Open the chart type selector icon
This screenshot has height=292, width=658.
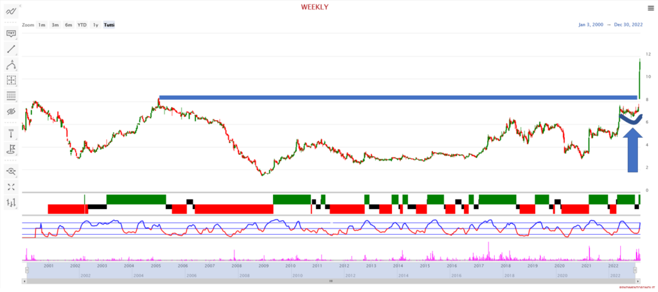(11, 203)
